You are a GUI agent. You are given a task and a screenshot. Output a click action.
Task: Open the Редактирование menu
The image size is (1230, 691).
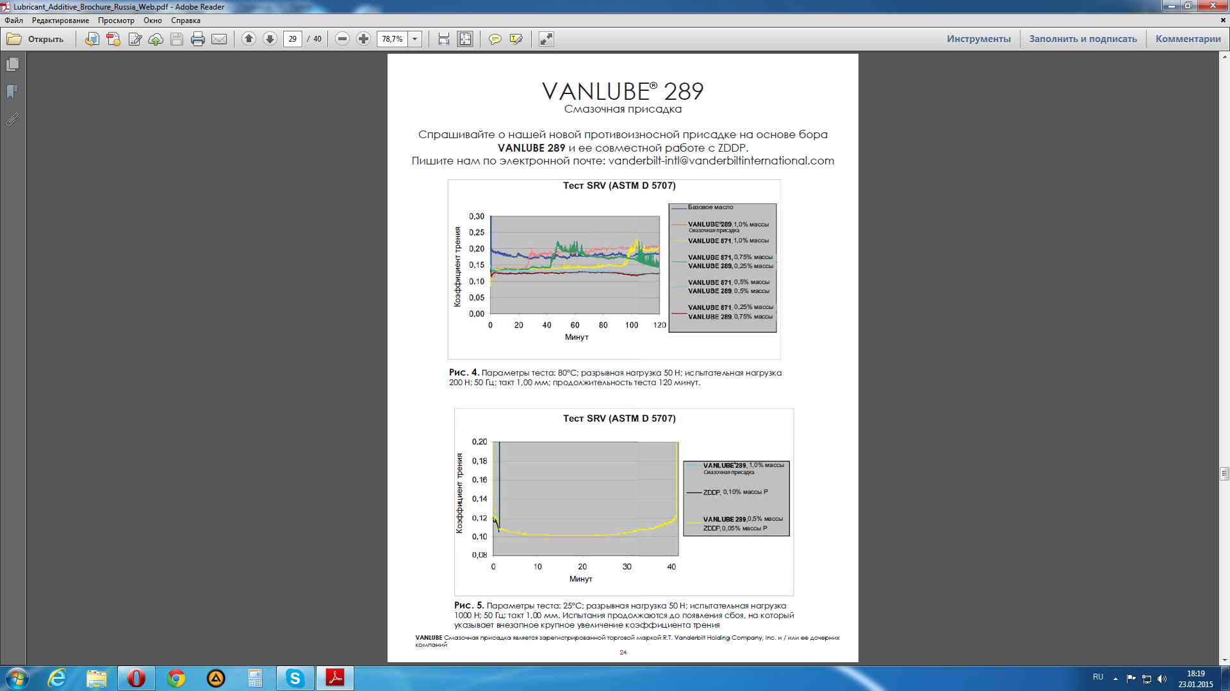[x=61, y=20]
